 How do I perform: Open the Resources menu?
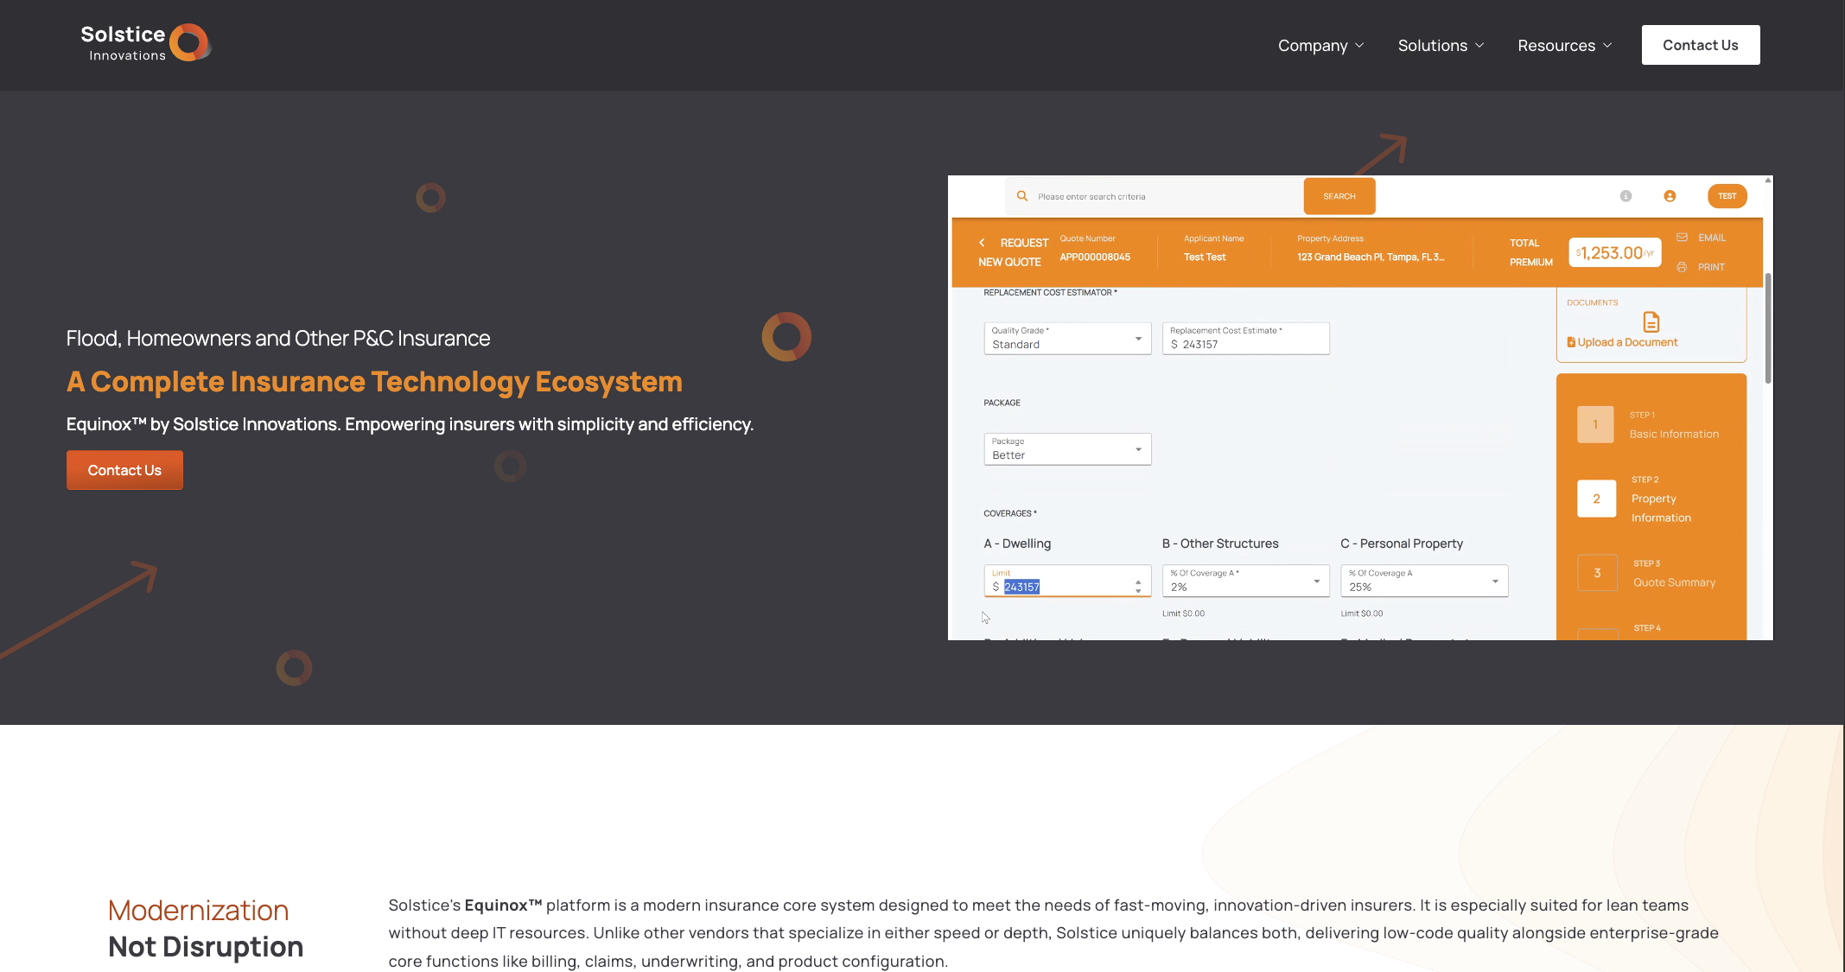pos(1564,45)
